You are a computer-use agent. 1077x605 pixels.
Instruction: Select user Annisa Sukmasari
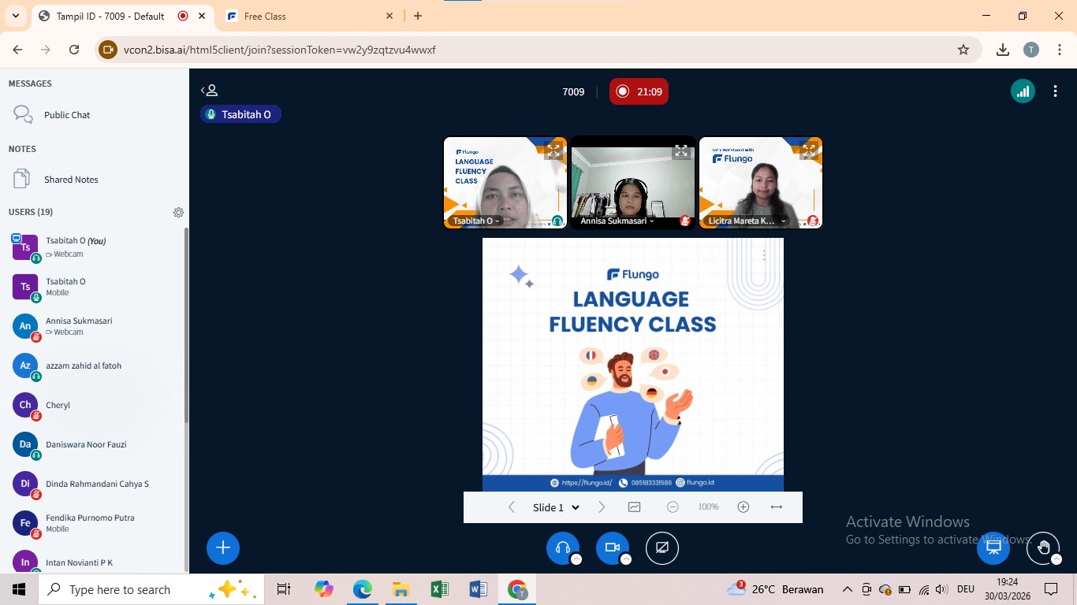[93, 326]
